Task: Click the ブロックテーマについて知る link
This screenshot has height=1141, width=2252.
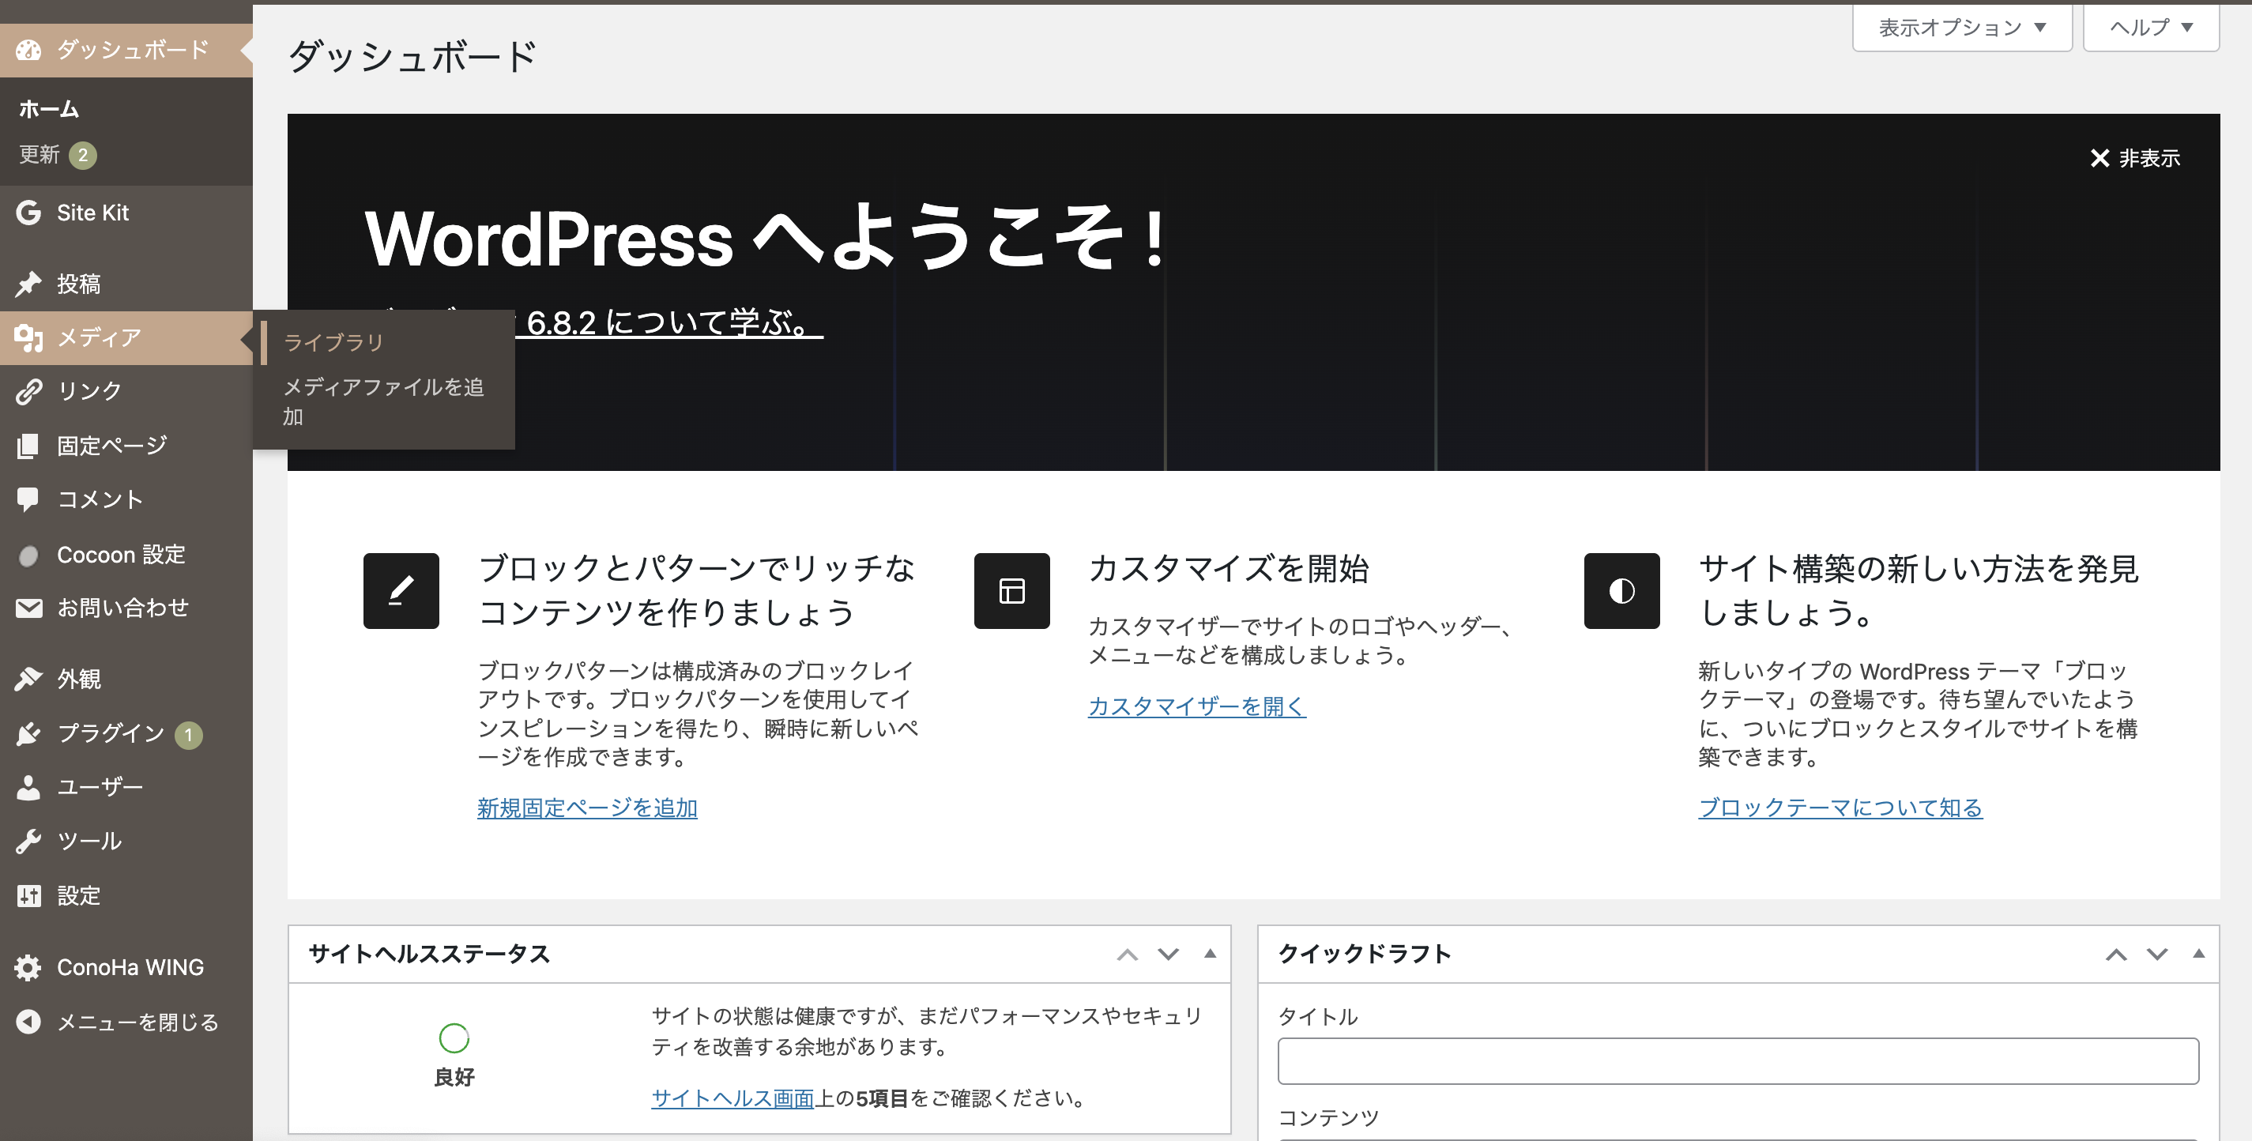Action: 1840,807
